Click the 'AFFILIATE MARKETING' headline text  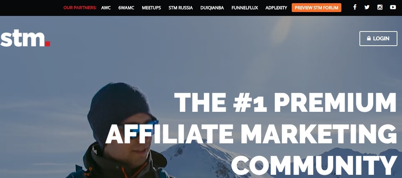(251, 133)
